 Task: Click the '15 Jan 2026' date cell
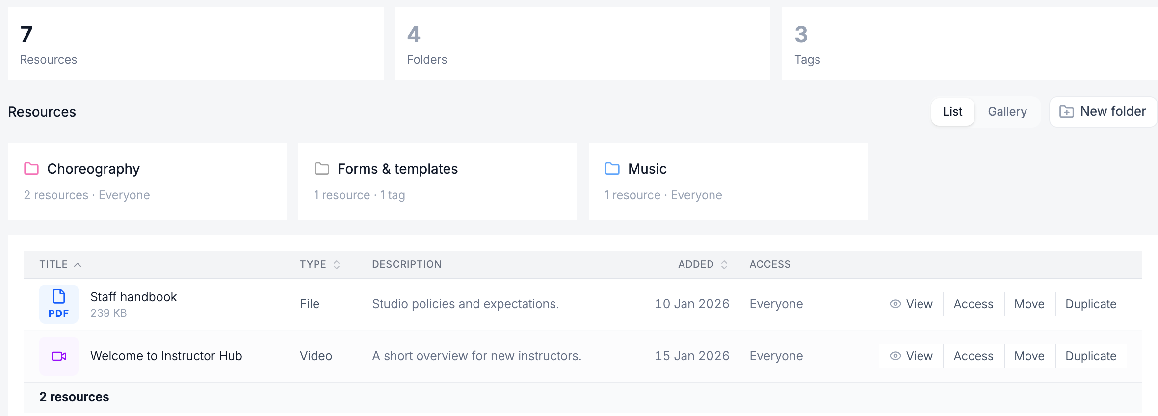click(692, 356)
